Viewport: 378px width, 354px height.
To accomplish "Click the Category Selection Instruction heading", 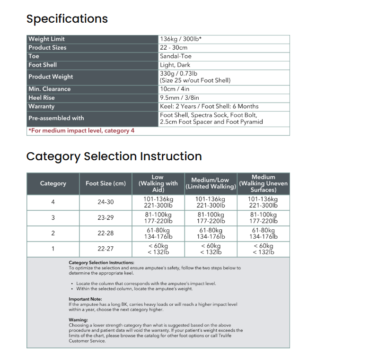I will tap(114, 156).
